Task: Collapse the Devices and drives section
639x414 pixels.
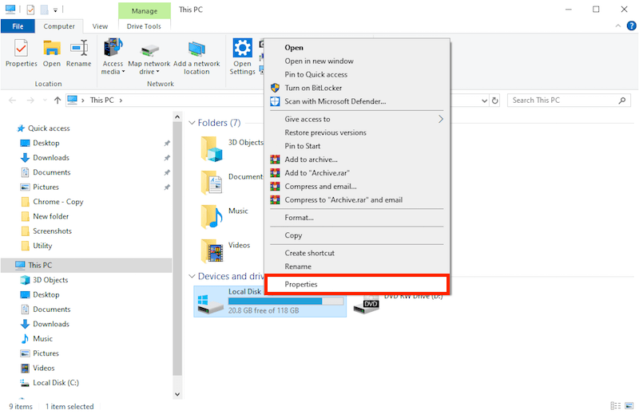Action: pyautogui.click(x=192, y=276)
